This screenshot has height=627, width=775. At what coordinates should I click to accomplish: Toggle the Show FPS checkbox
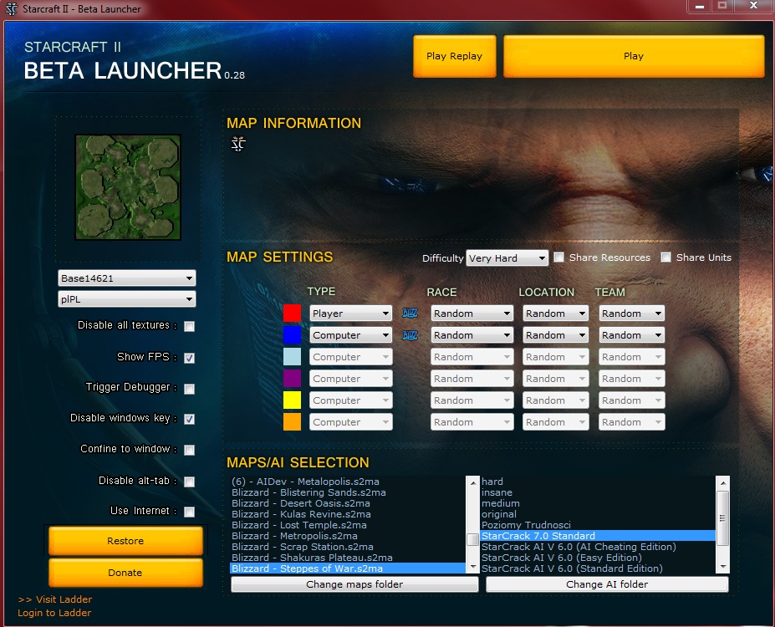coord(189,358)
